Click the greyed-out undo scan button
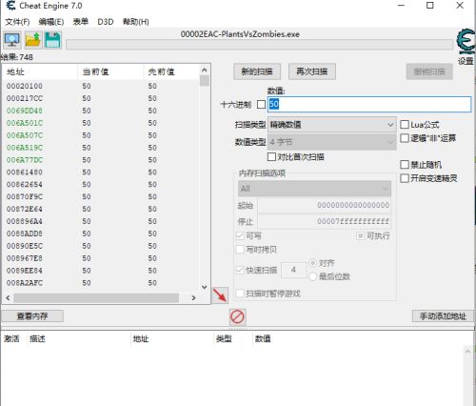The height and width of the screenshot is (406, 476). tap(429, 71)
